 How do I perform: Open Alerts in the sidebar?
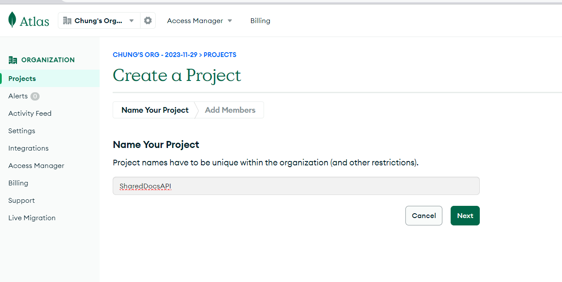point(18,96)
